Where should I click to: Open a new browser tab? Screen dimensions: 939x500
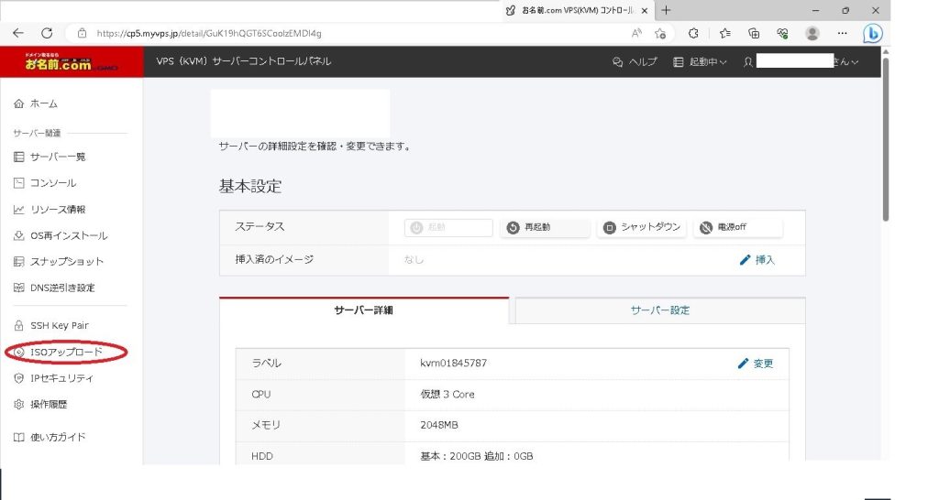coord(666,10)
